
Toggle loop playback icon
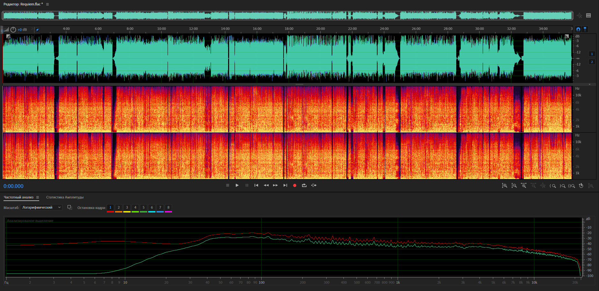(304, 185)
